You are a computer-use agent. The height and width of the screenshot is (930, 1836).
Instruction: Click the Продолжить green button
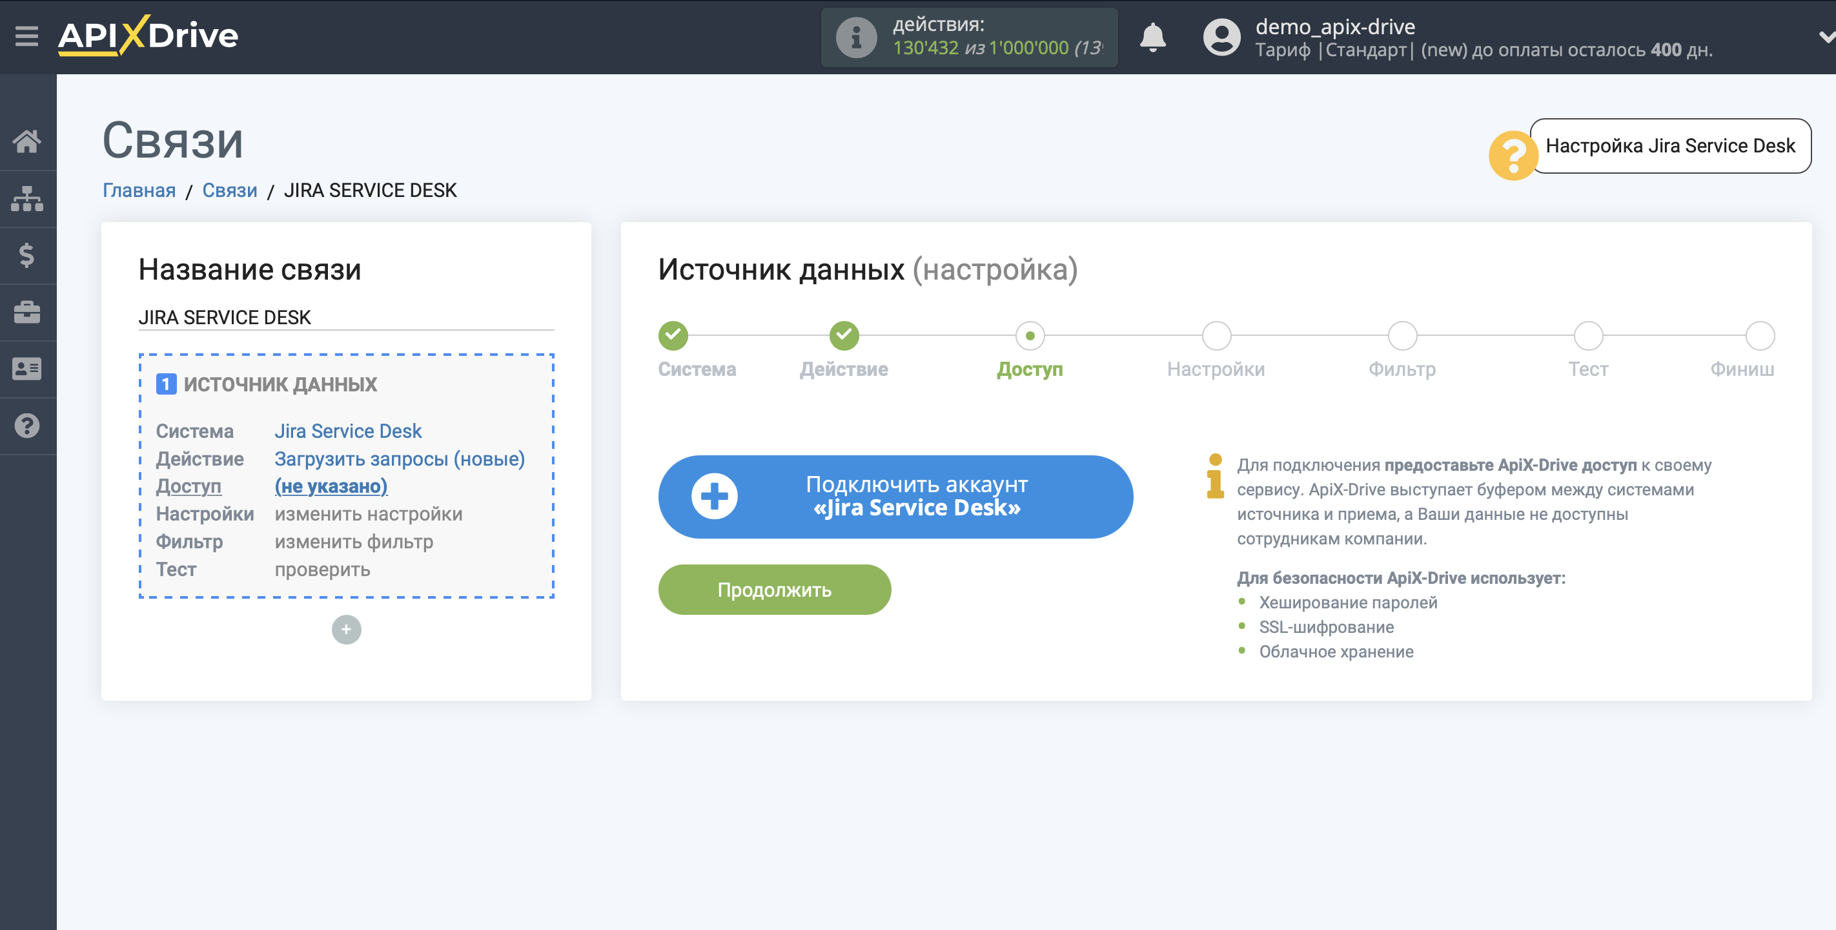click(x=777, y=588)
